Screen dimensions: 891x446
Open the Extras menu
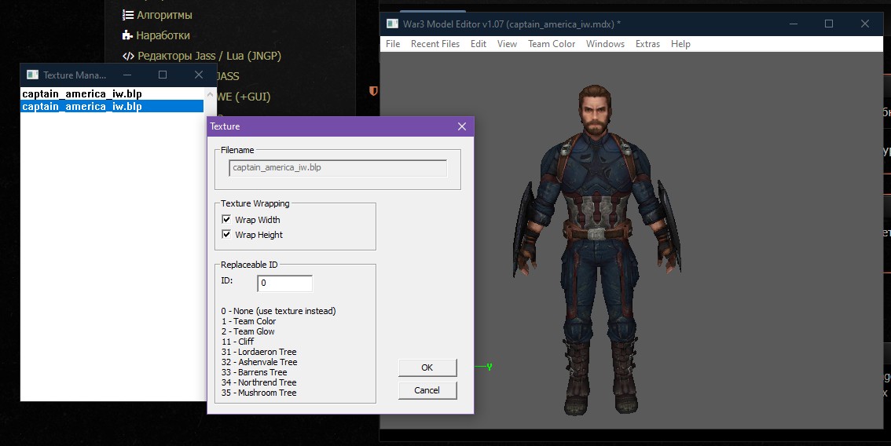[647, 44]
